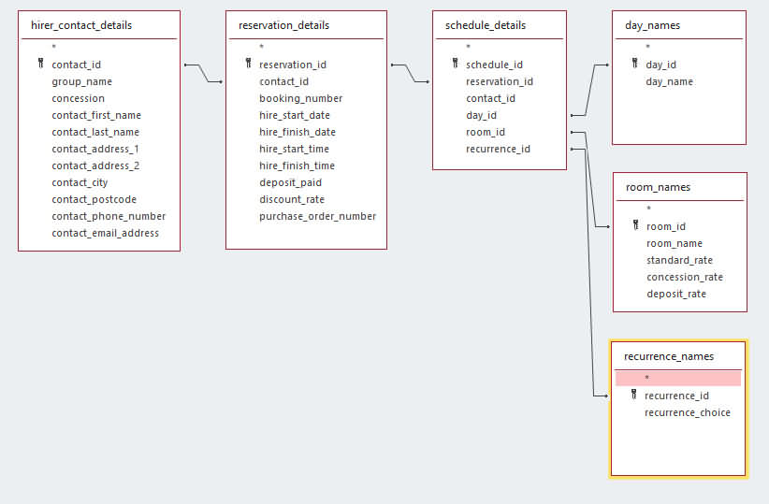Select day_id in the day_names table
The height and width of the screenshot is (504, 769).
point(660,65)
